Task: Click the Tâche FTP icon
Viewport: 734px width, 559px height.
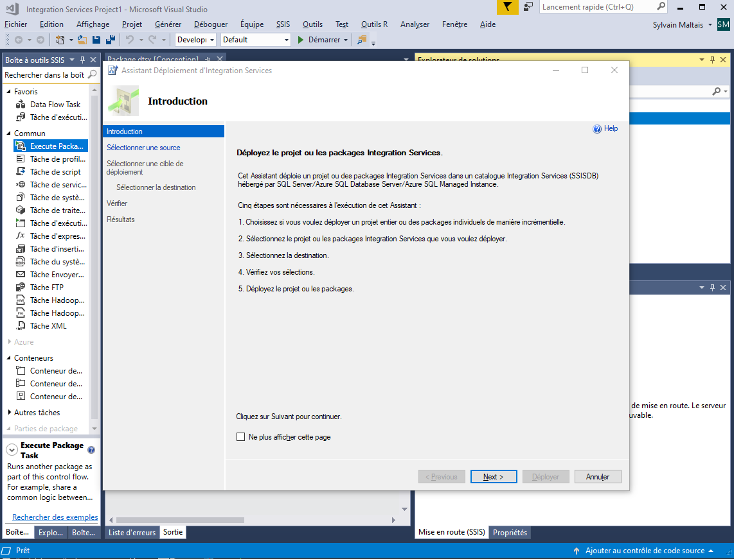Action: 21,287
